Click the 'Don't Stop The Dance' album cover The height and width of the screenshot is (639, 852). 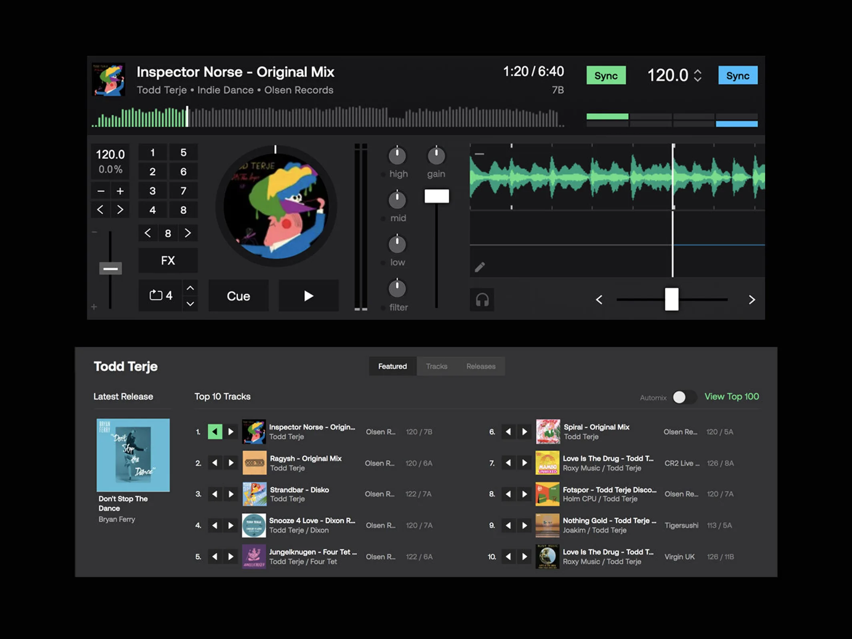click(133, 455)
